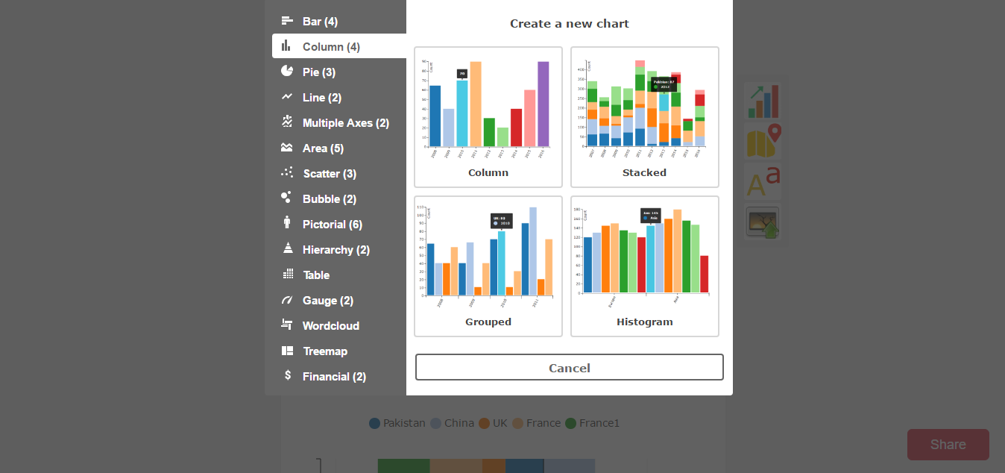Open the Line (2) chart category

pos(321,98)
